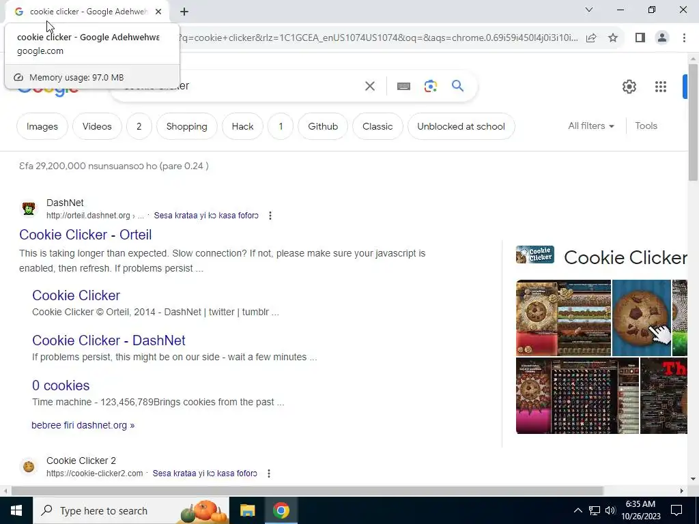This screenshot has height=524, width=699.
Task: Select the '1' filter chip
Action: [281, 126]
